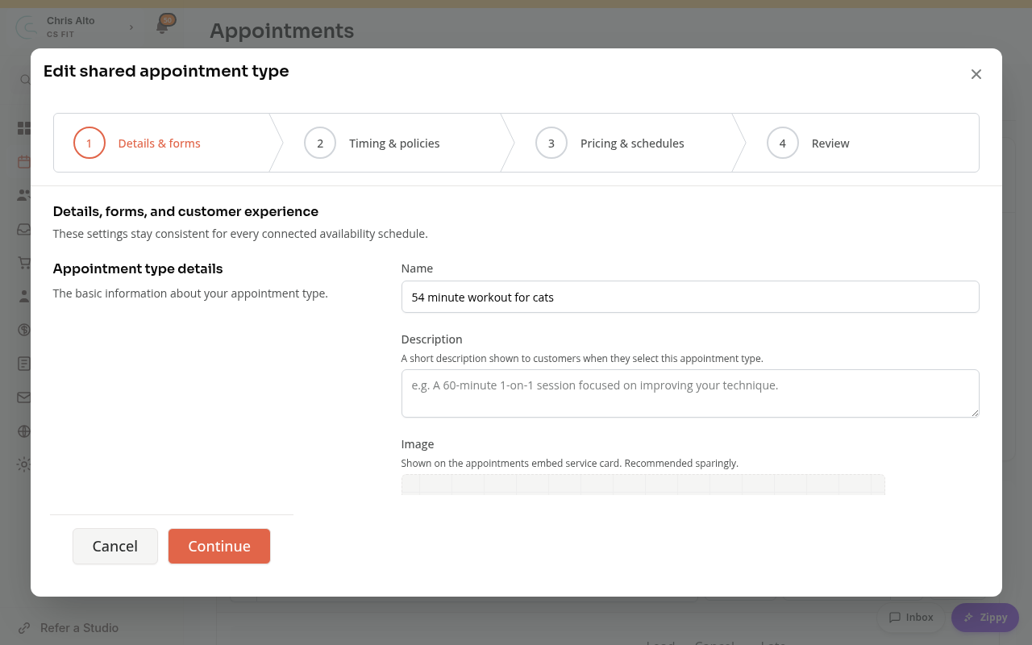Screen dimensions: 1032x645
Task: Go to step 1 Details & forms
Action: pyautogui.click(x=160, y=143)
